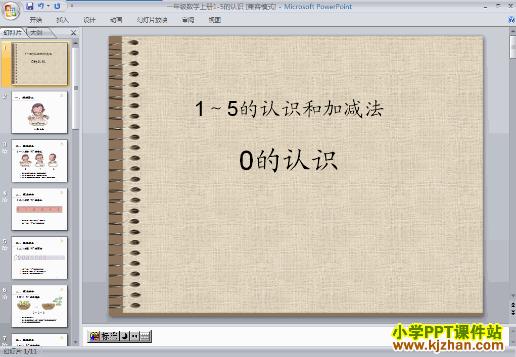Open the 幻灯片放映 ribbon tab
This screenshot has width=516, height=357.
point(152,20)
